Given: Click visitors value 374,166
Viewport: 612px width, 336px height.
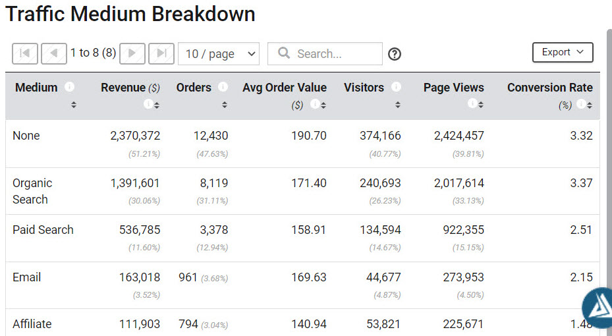Looking at the screenshot, I should tap(380, 136).
